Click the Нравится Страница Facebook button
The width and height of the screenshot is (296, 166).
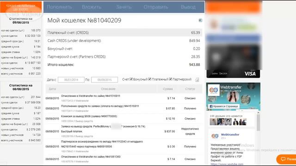tap(224, 107)
